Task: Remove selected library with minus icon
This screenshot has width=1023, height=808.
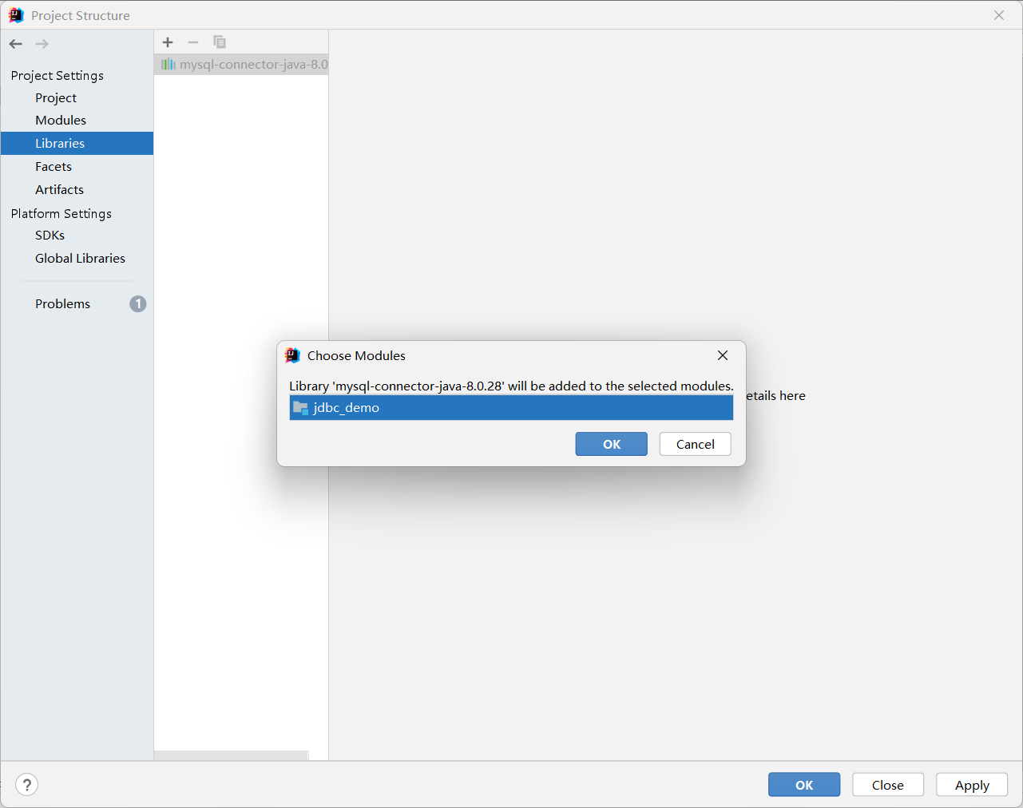Action: tap(193, 42)
